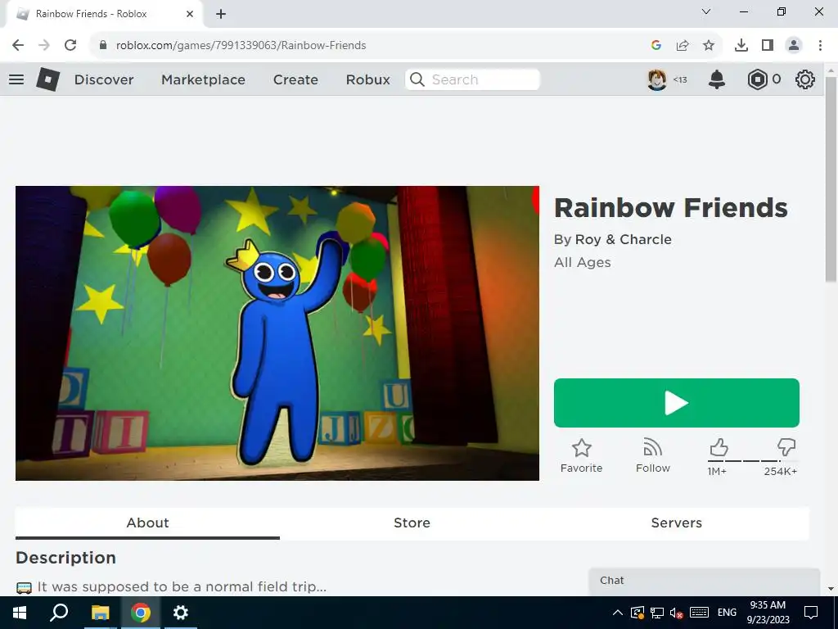Dislike the game with thumbs down icon
Screen dimensions: 838x629
(x=786, y=447)
